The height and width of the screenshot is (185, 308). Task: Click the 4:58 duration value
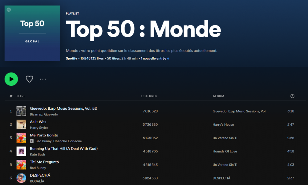(291, 151)
